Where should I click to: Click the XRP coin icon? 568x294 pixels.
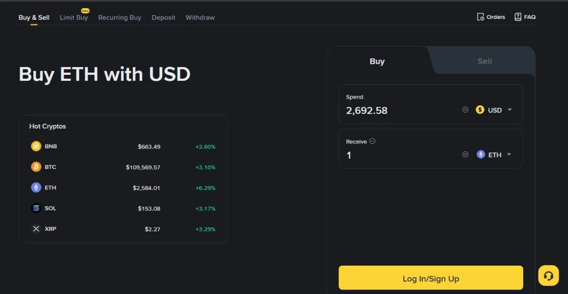(x=36, y=229)
